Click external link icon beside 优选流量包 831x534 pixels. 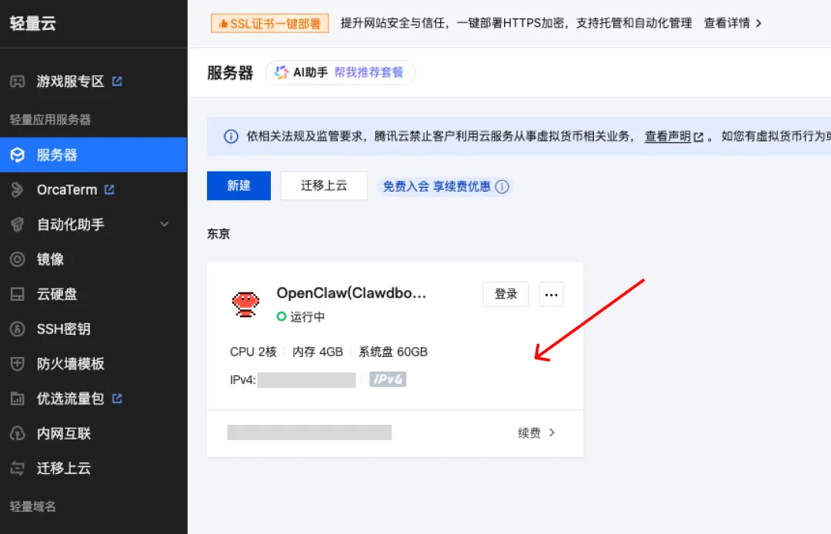(117, 399)
